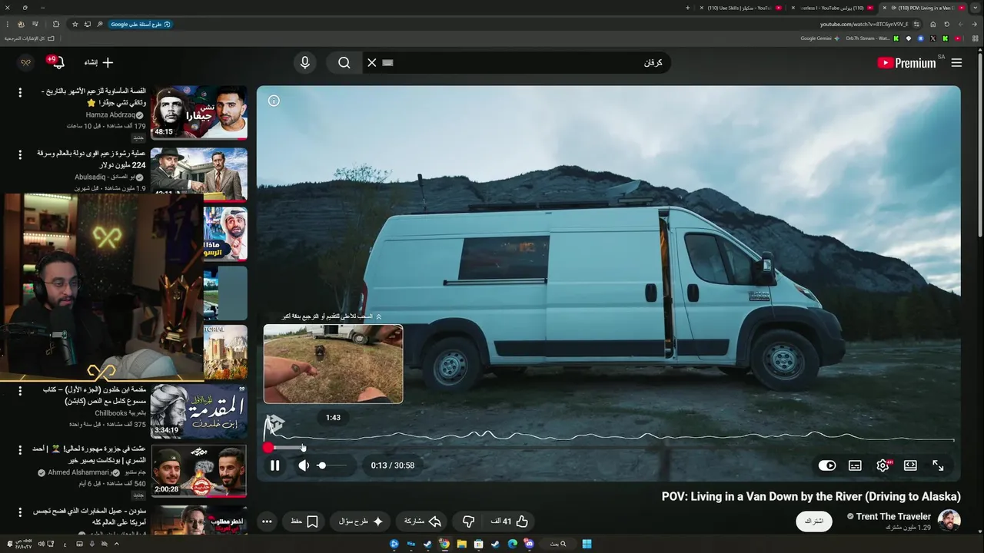Open the Trent The Traveler channel name
984x553 pixels.
coord(893,517)
